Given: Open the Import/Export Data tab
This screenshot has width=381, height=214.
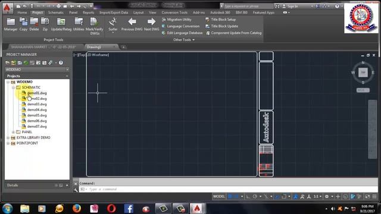Looking at the screenshot, I should coord(114,12).
